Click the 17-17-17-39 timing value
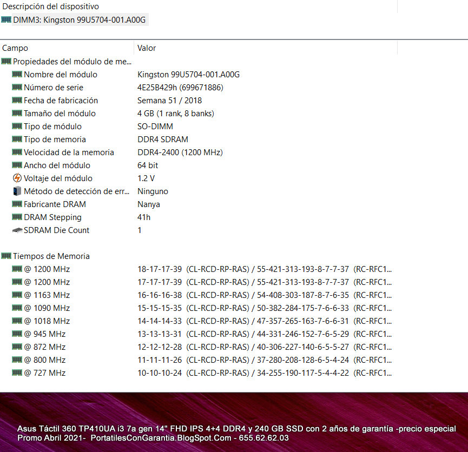The height and width of the screenshot is (452, 468). [265, 282]
